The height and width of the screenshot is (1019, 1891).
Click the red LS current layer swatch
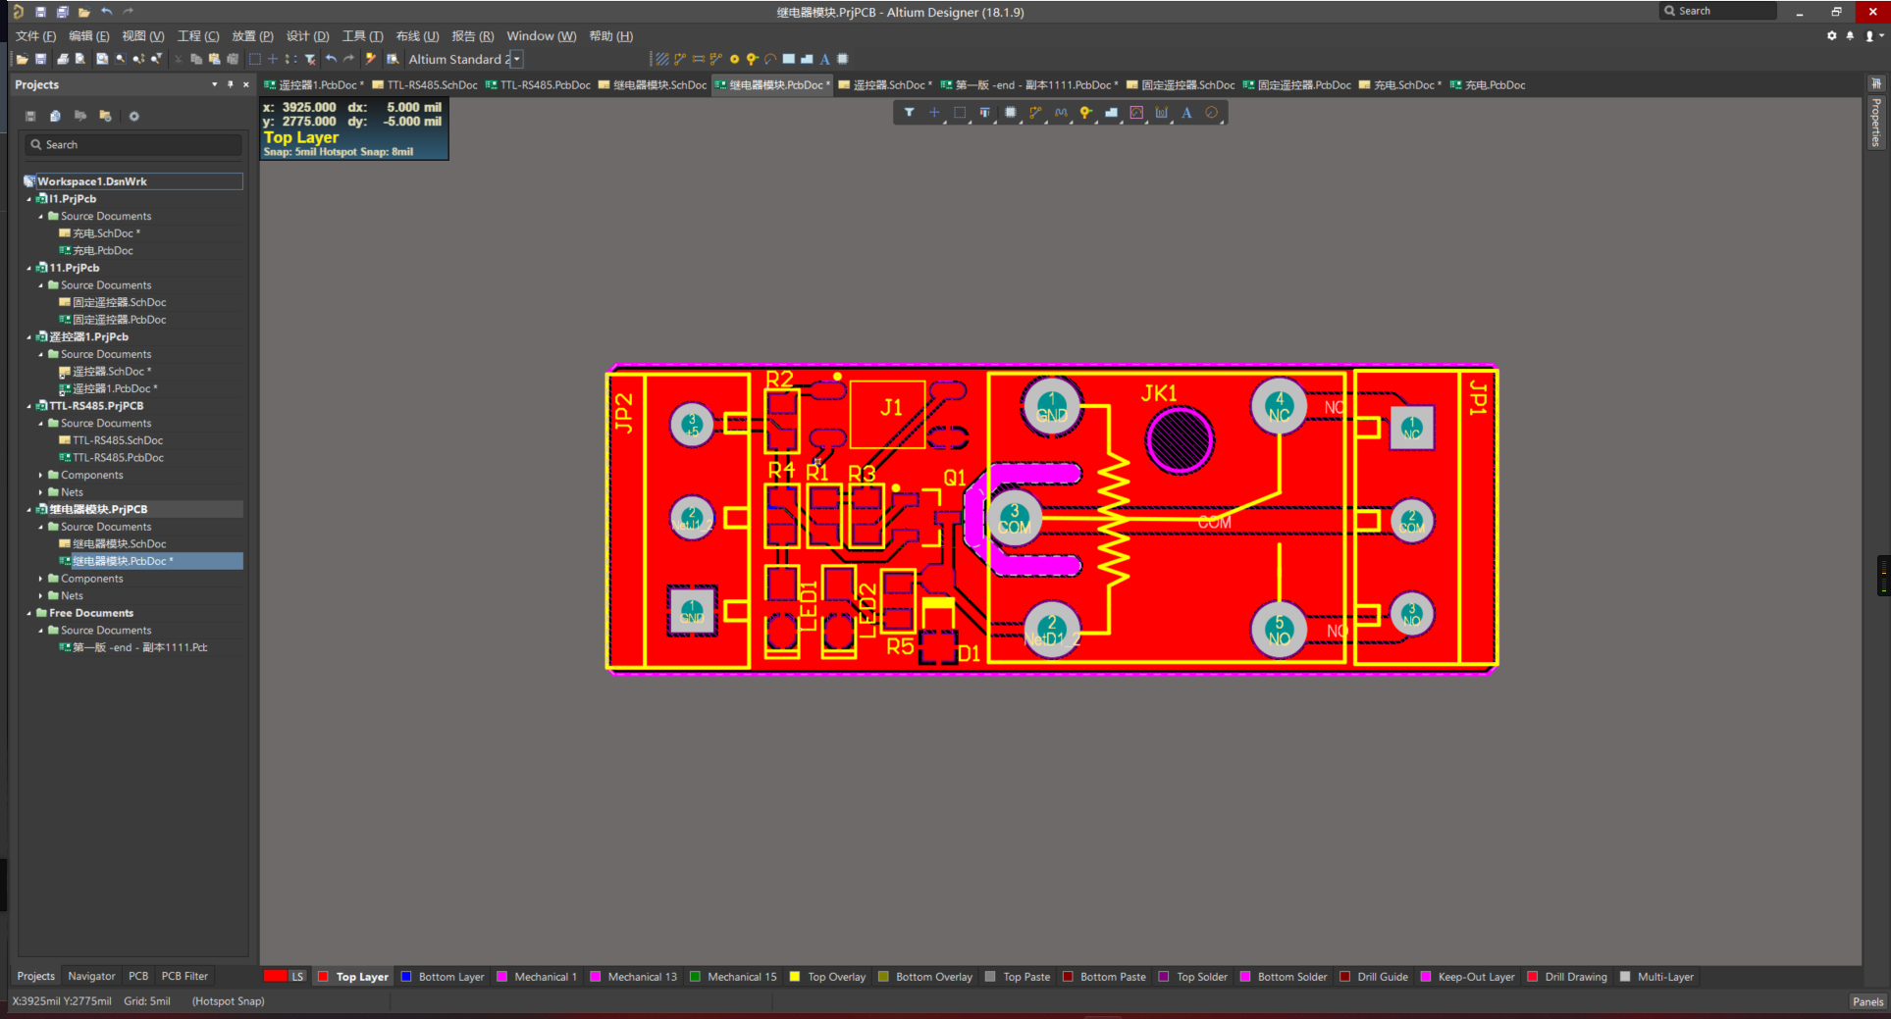point(276,977)
